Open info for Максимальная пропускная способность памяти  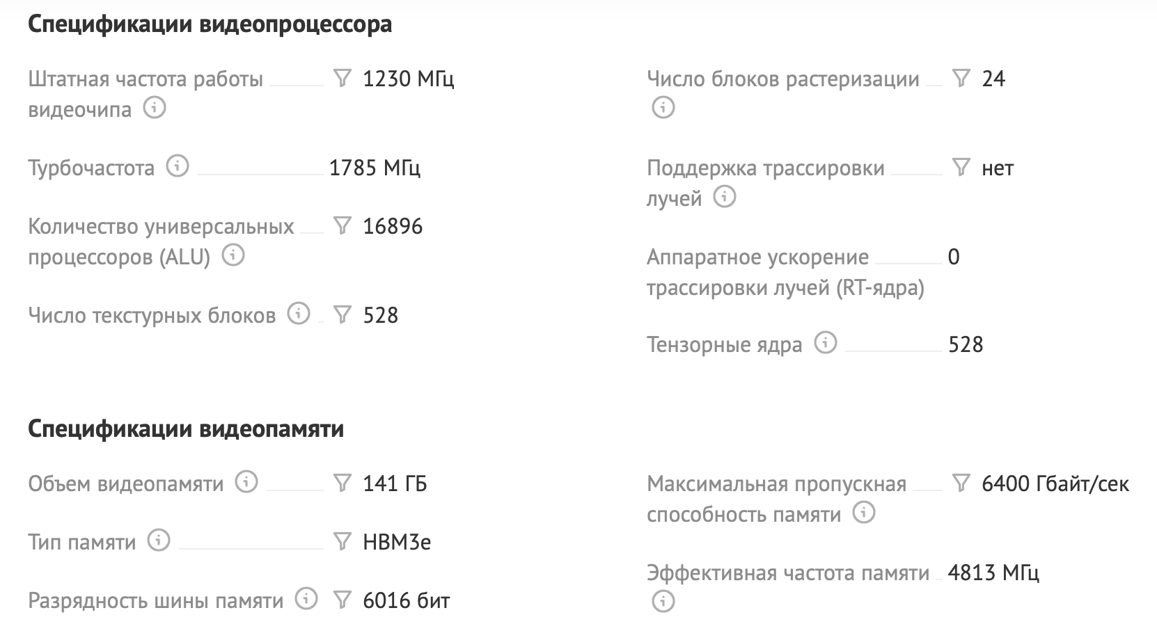coord(864,513)
